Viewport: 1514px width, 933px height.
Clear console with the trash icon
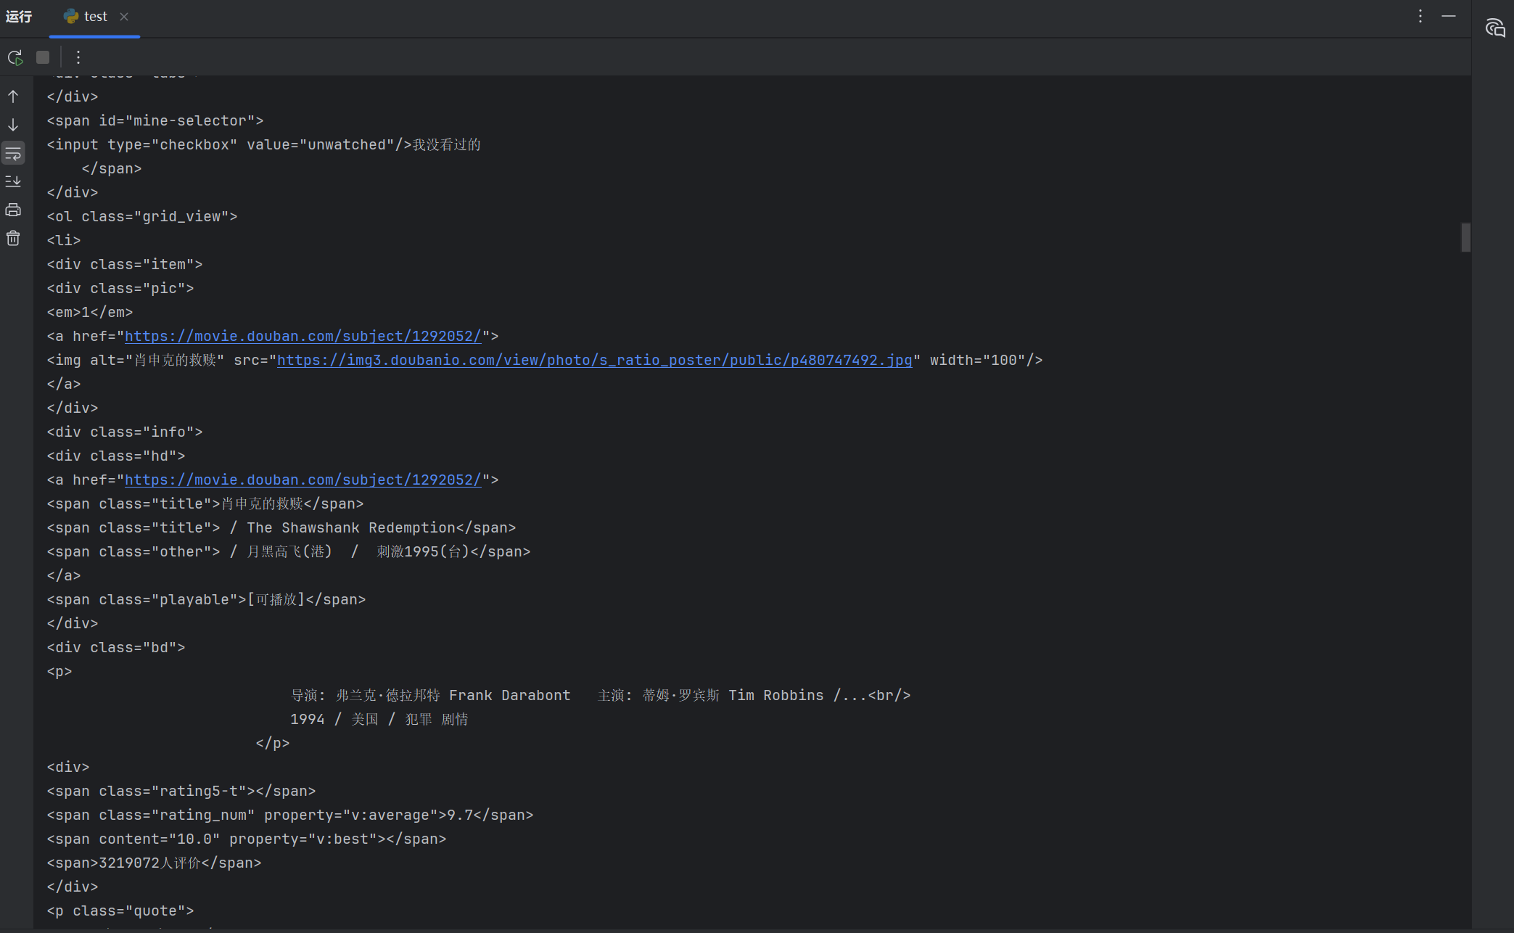click(13, 239)
